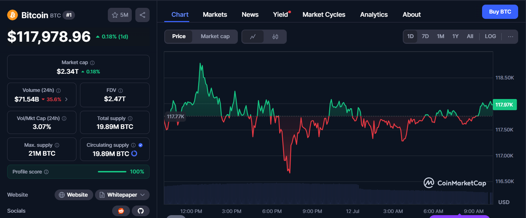Image resolution: width=526 pixels, height=218 pixels.
Task: Select the 7D time range
Action: tap(425, 36)
